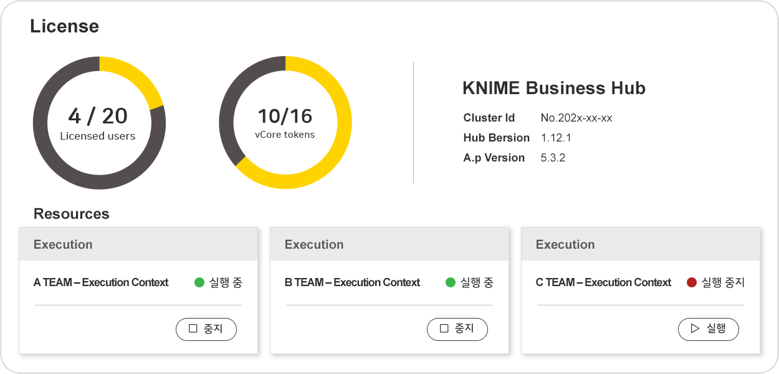The image size is (779, 374).
Task: Stop the B TEAM execution context
Action: [x=457, y=329]
